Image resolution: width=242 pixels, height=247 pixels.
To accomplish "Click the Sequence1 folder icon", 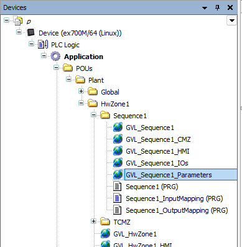I will (105, 115).
